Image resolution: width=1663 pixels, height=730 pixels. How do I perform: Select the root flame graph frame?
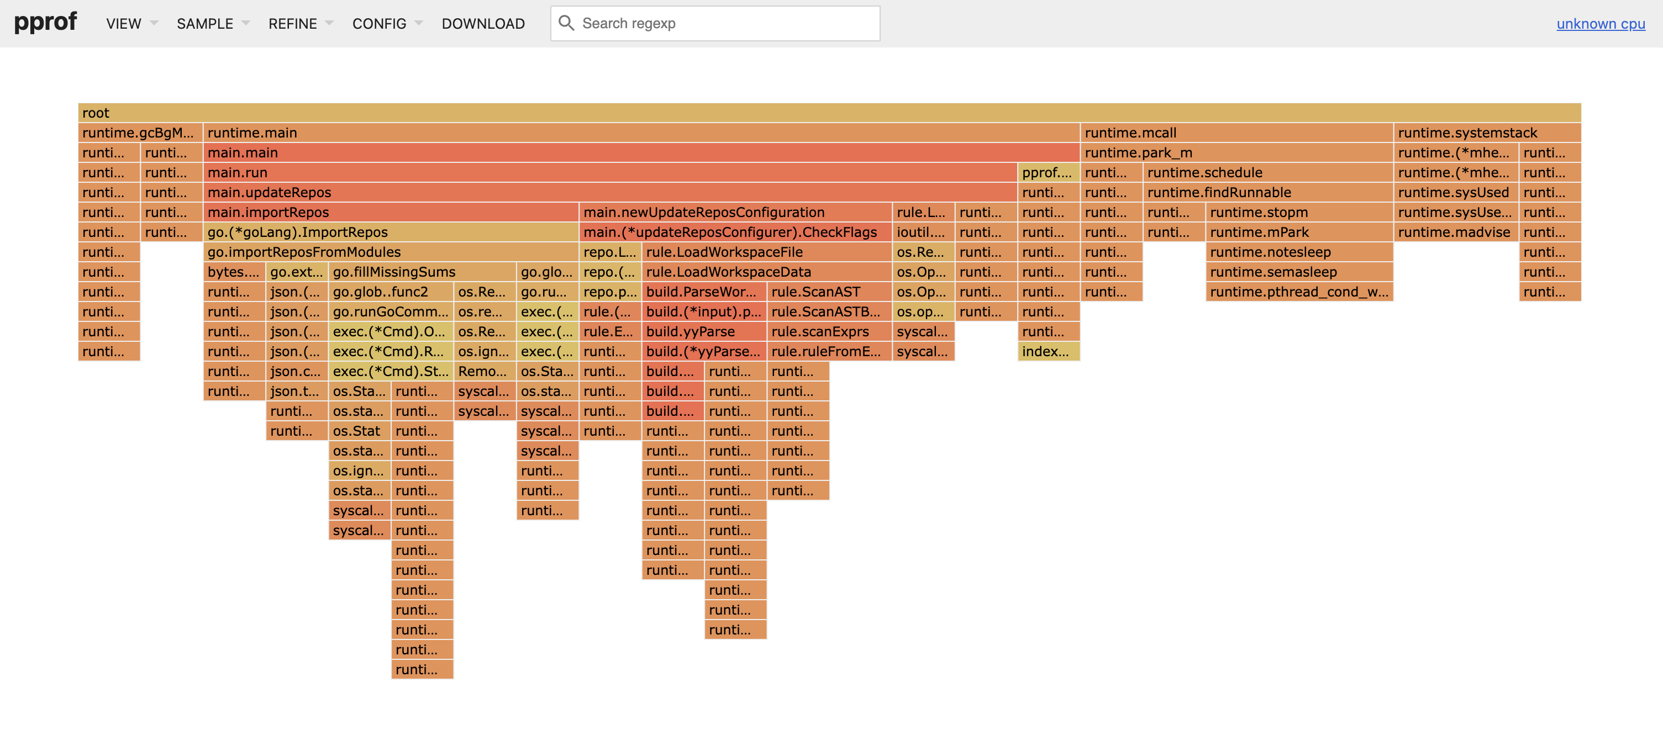(829, 113)
